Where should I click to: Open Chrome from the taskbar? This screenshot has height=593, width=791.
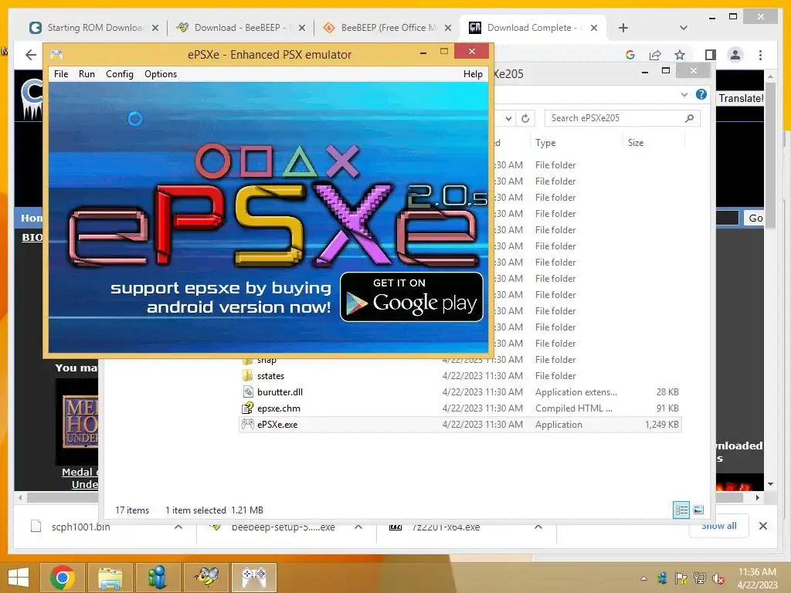click(x=62, y=578)
